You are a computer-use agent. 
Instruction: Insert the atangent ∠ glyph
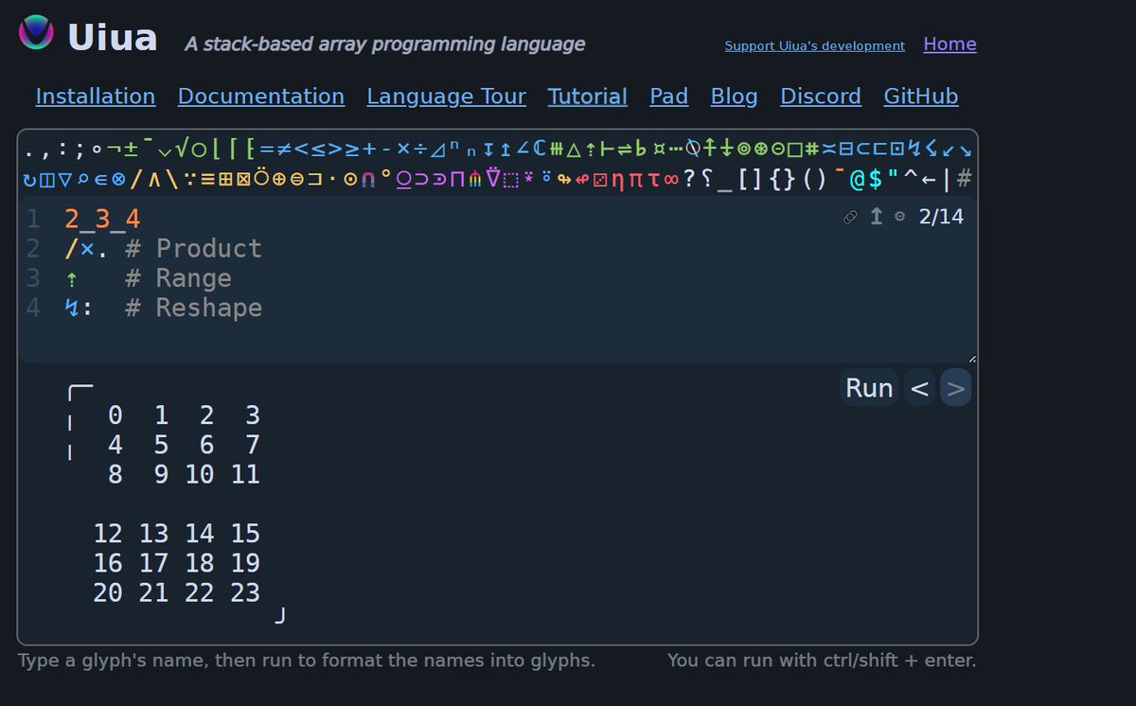[x=523, y=149]
